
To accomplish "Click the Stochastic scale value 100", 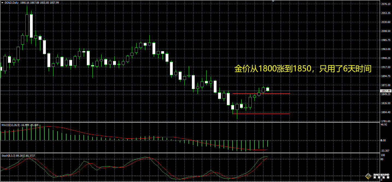I will [x=383, y=155].
